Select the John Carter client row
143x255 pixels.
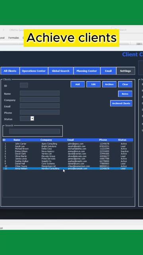click(68, 144)
